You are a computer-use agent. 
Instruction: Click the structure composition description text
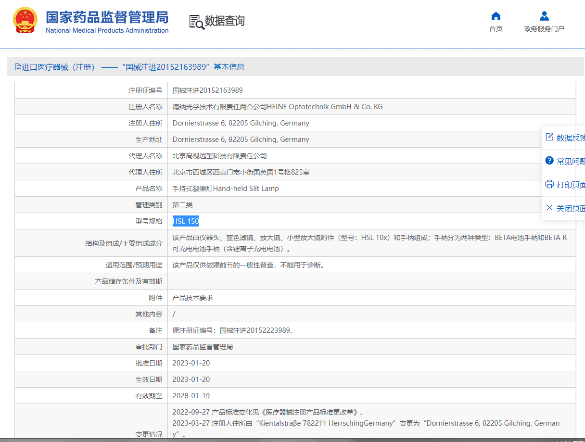click(x=369, y=243)
